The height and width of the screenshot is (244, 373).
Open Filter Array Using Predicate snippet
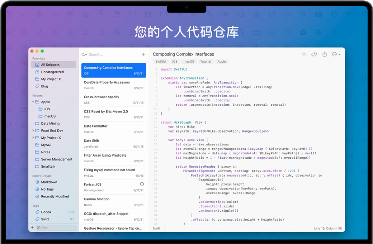114,158
